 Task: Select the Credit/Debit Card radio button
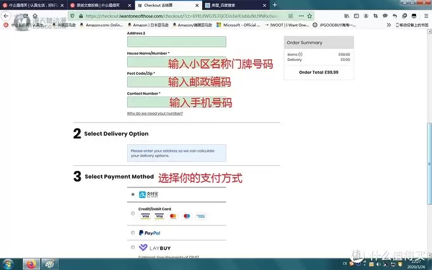[x=133, y=213]
